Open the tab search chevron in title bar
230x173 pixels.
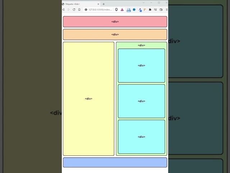coord(144,3)
